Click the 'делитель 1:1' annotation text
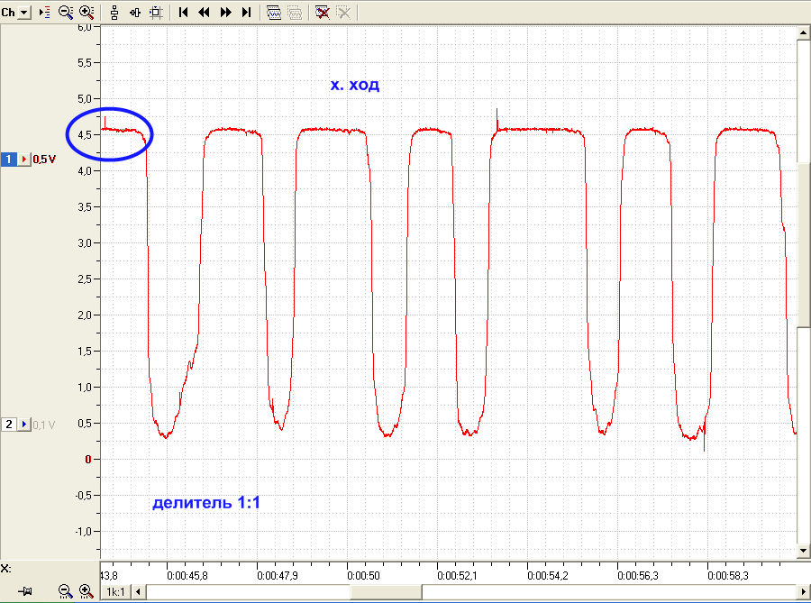The height and width of the screenshot is (603, 811). coord(206,502)
